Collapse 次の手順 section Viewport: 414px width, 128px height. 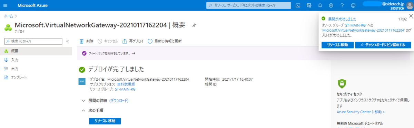tap(92, 110)
